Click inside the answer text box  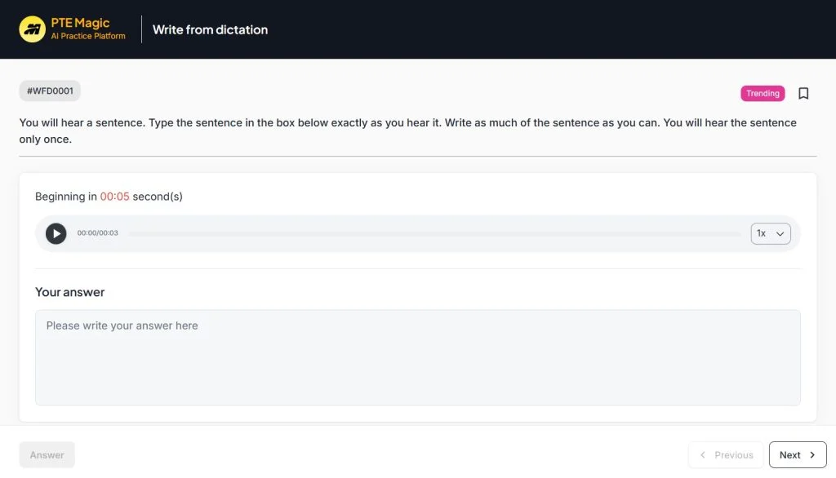tap(417, 357)
